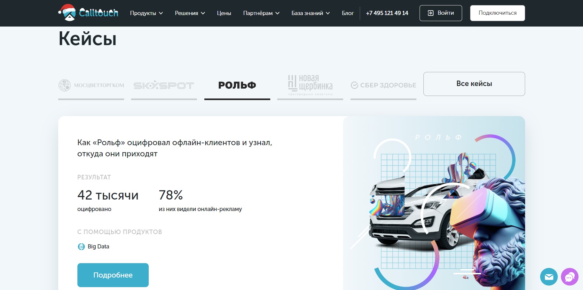Call the phone number +7 495 121 49 14

click(x=387, y=13)
